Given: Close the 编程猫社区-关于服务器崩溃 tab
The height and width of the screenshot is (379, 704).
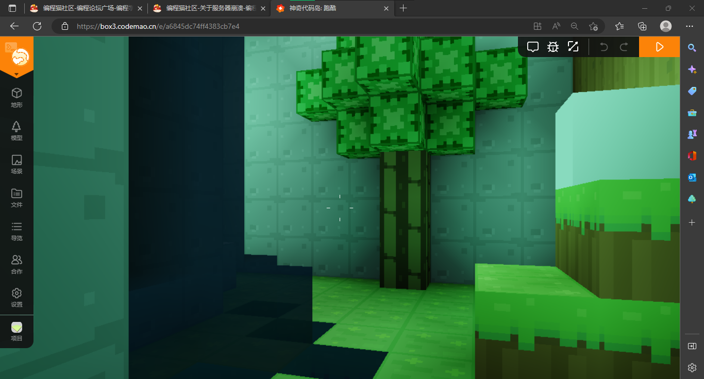Looking at the screenshot, I should tap(263, 8).
